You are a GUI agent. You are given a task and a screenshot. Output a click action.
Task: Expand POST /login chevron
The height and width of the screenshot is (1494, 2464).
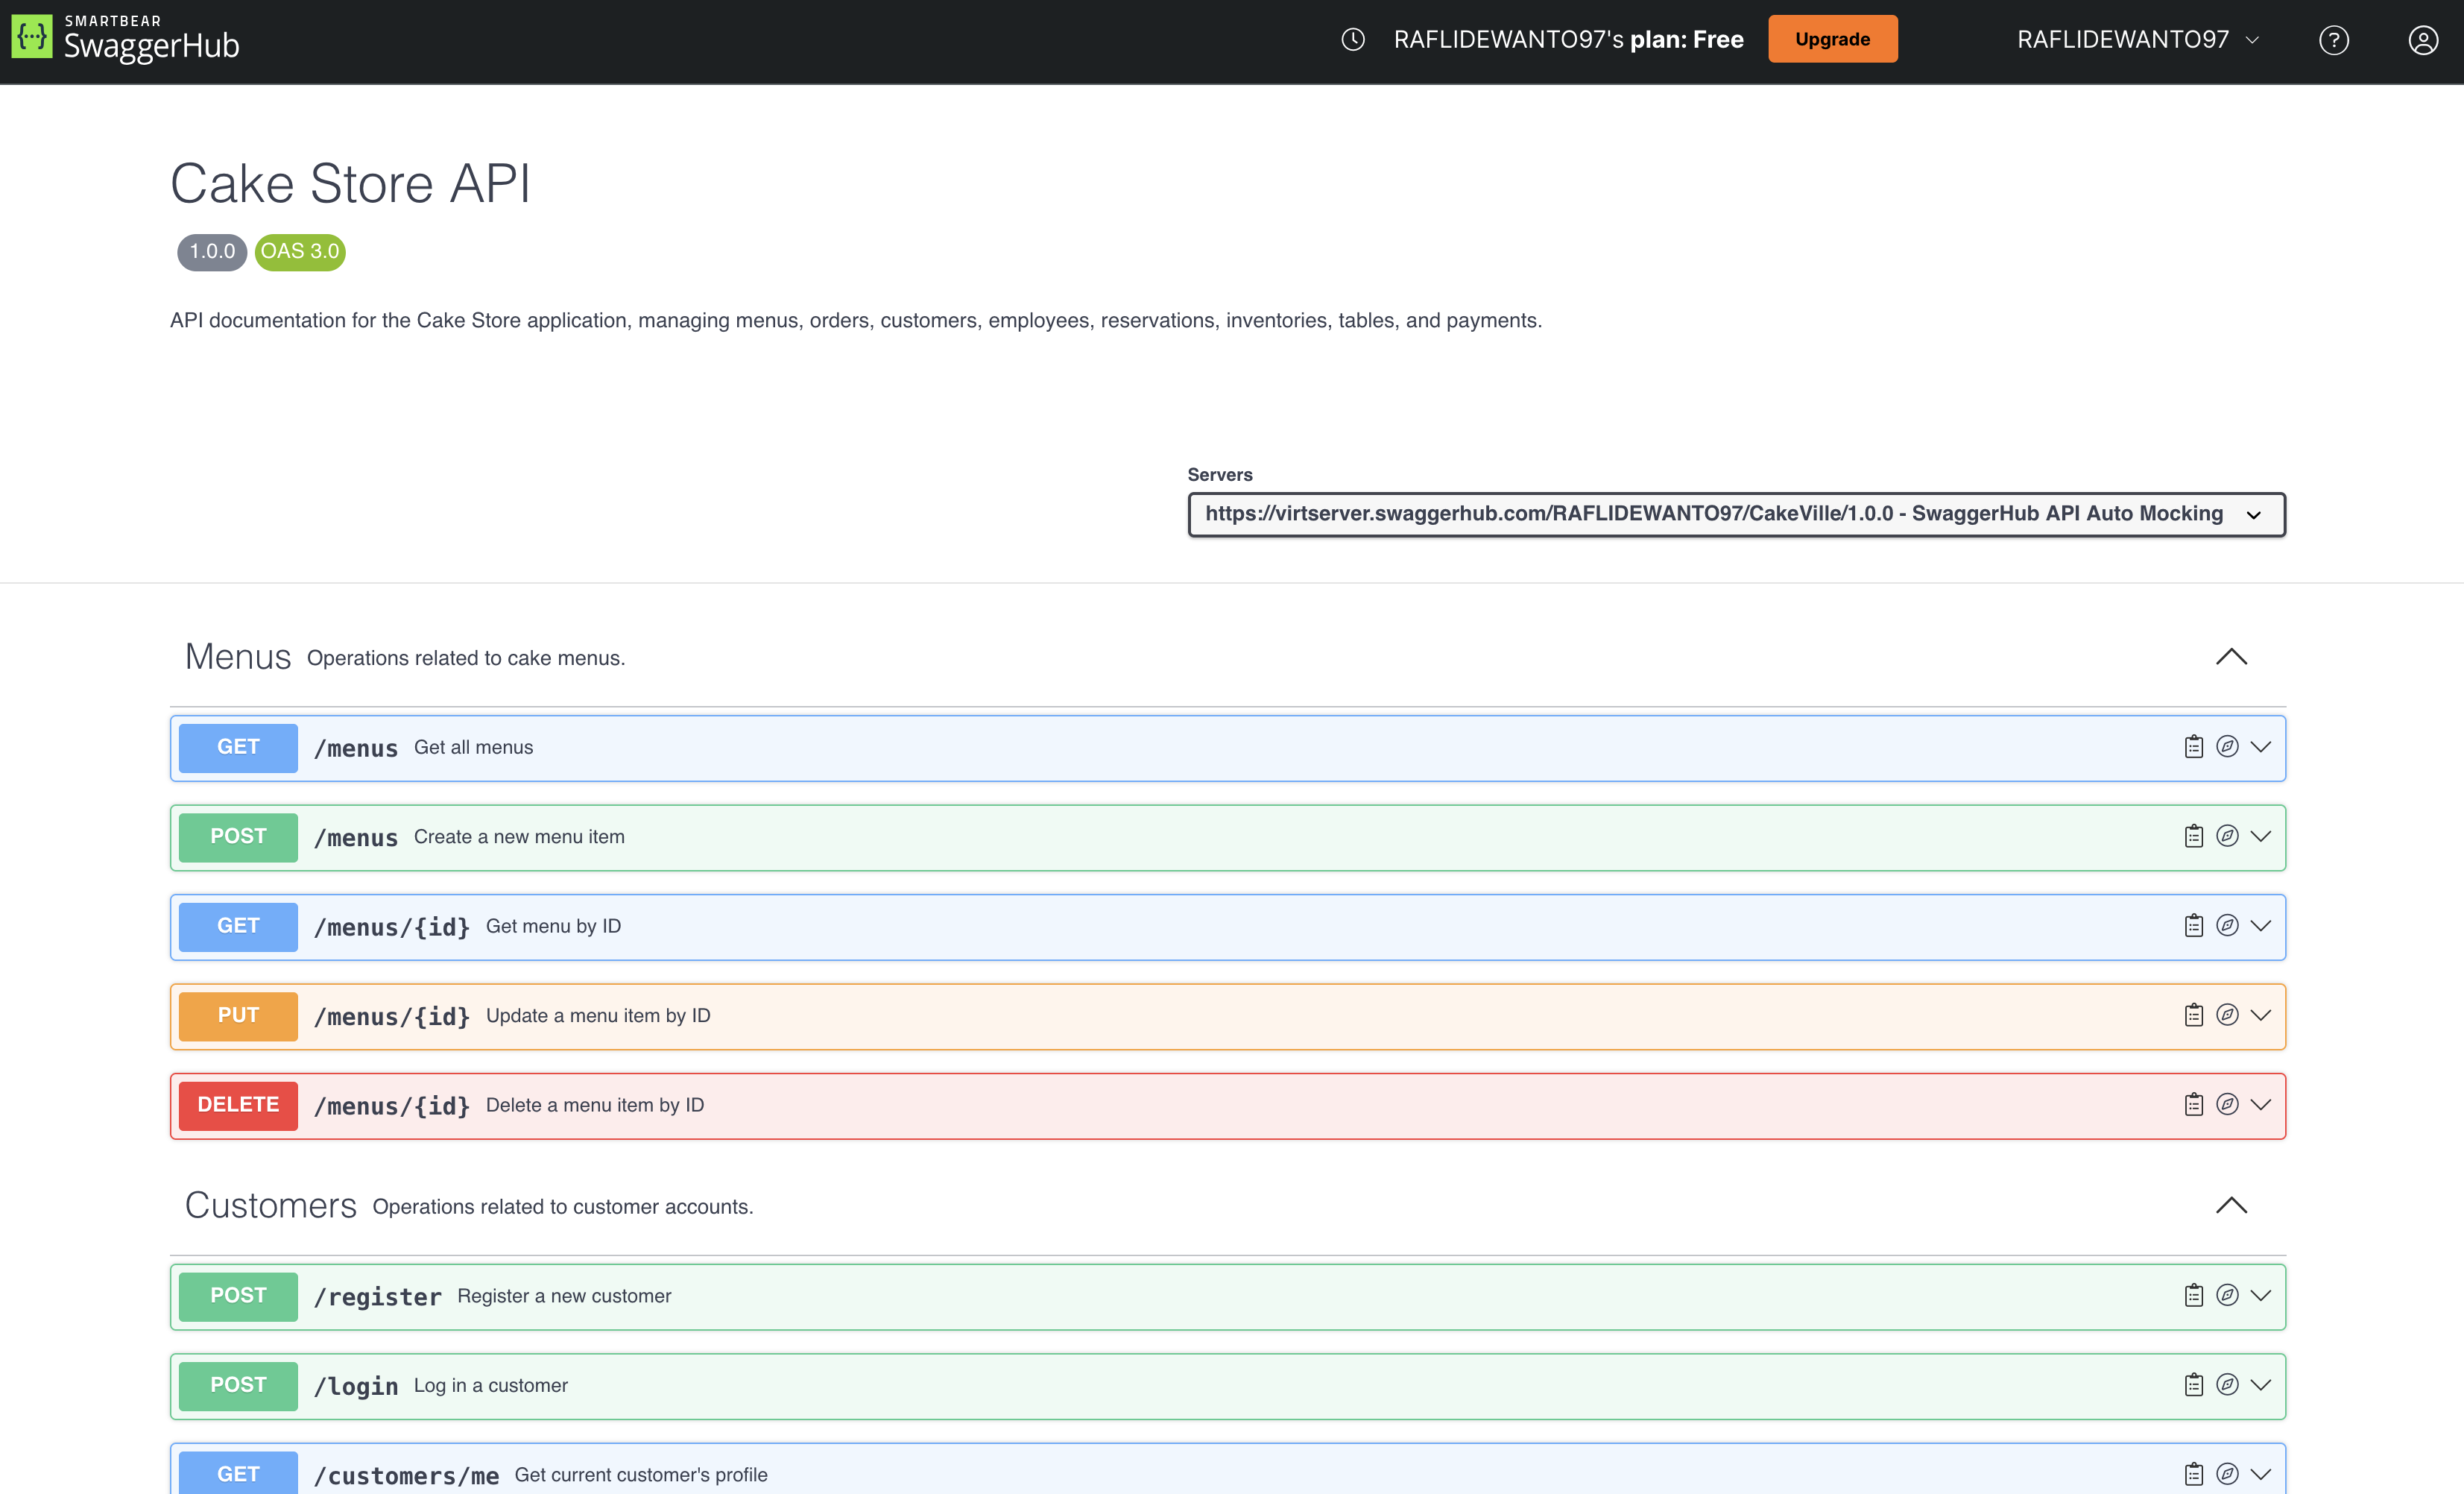coord(2261,1385)
